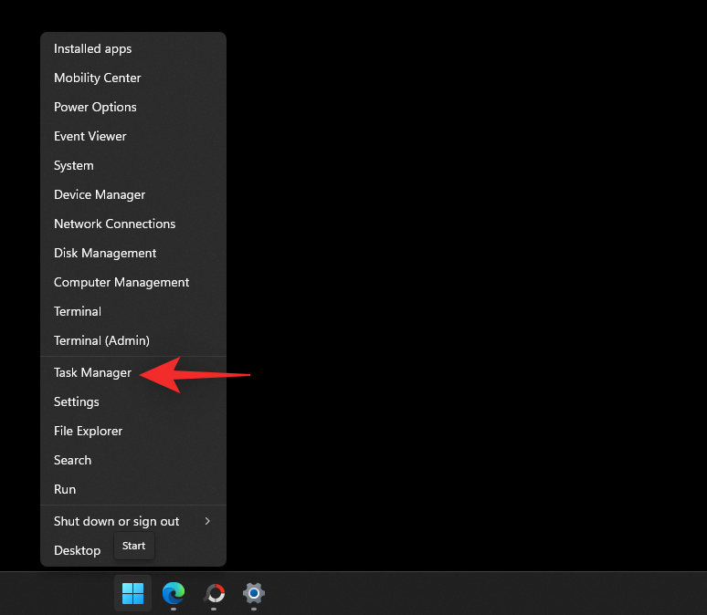
Task: Select the System menu entry
Action: 73,165
